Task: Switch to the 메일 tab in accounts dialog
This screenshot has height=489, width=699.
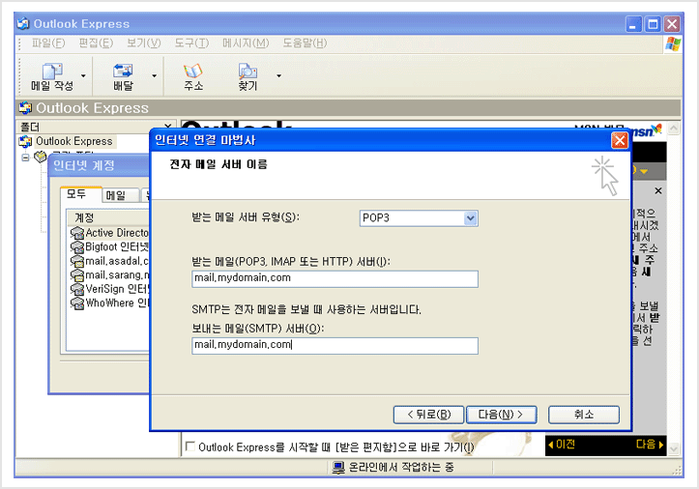Action: click(x=115, y=195)
